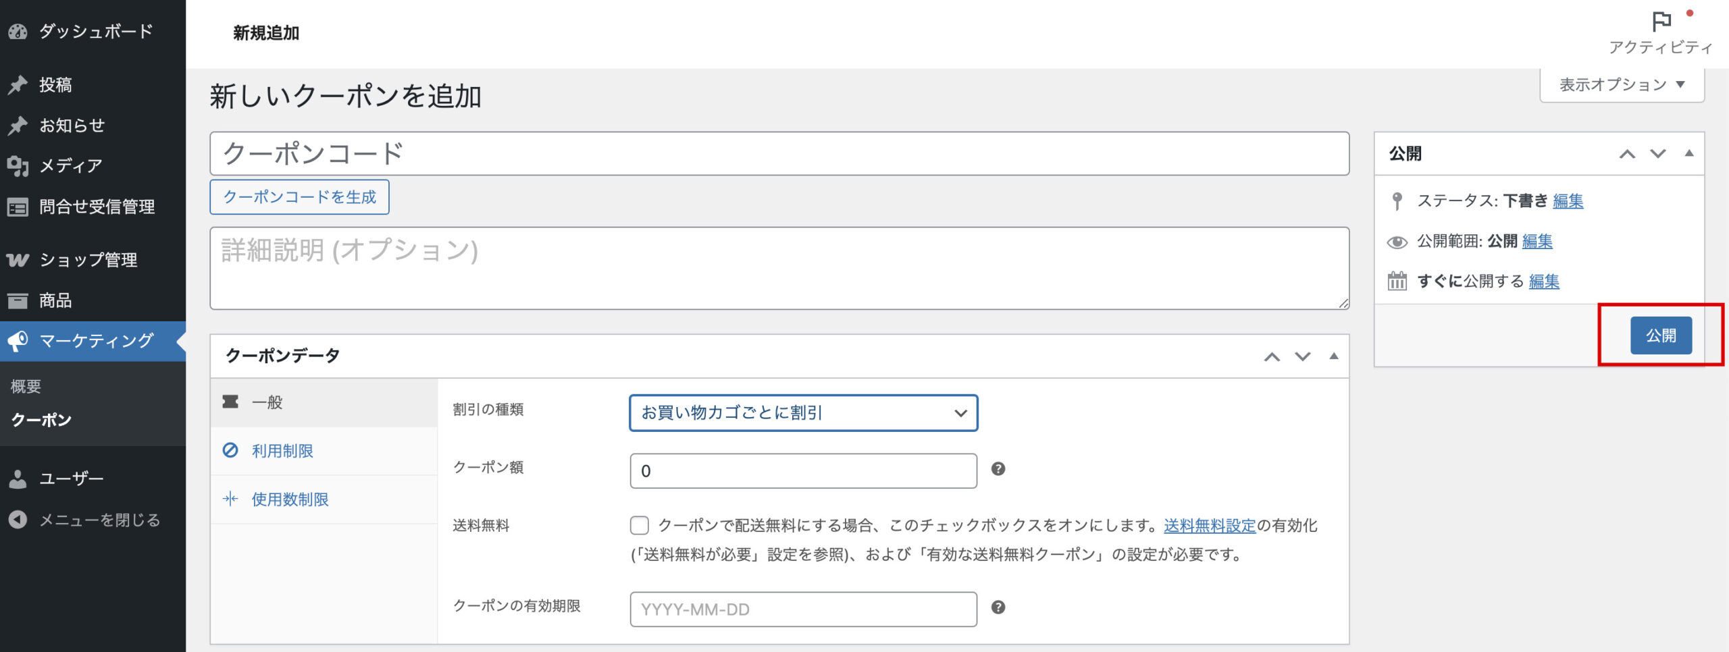Toggle the クーポンデータ panel collapse triangle
The width and height of the screenshot is (1729, 652).
pos(1333,356)
